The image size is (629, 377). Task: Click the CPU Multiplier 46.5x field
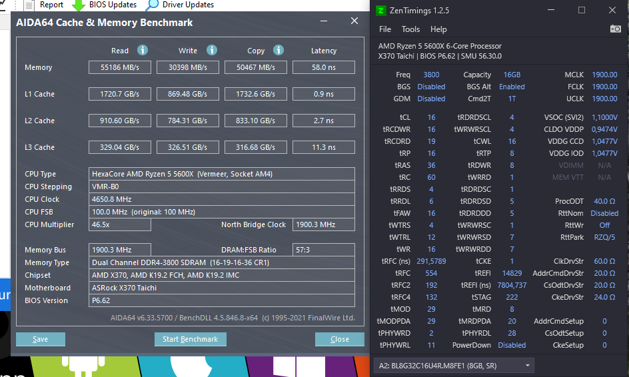120,224
